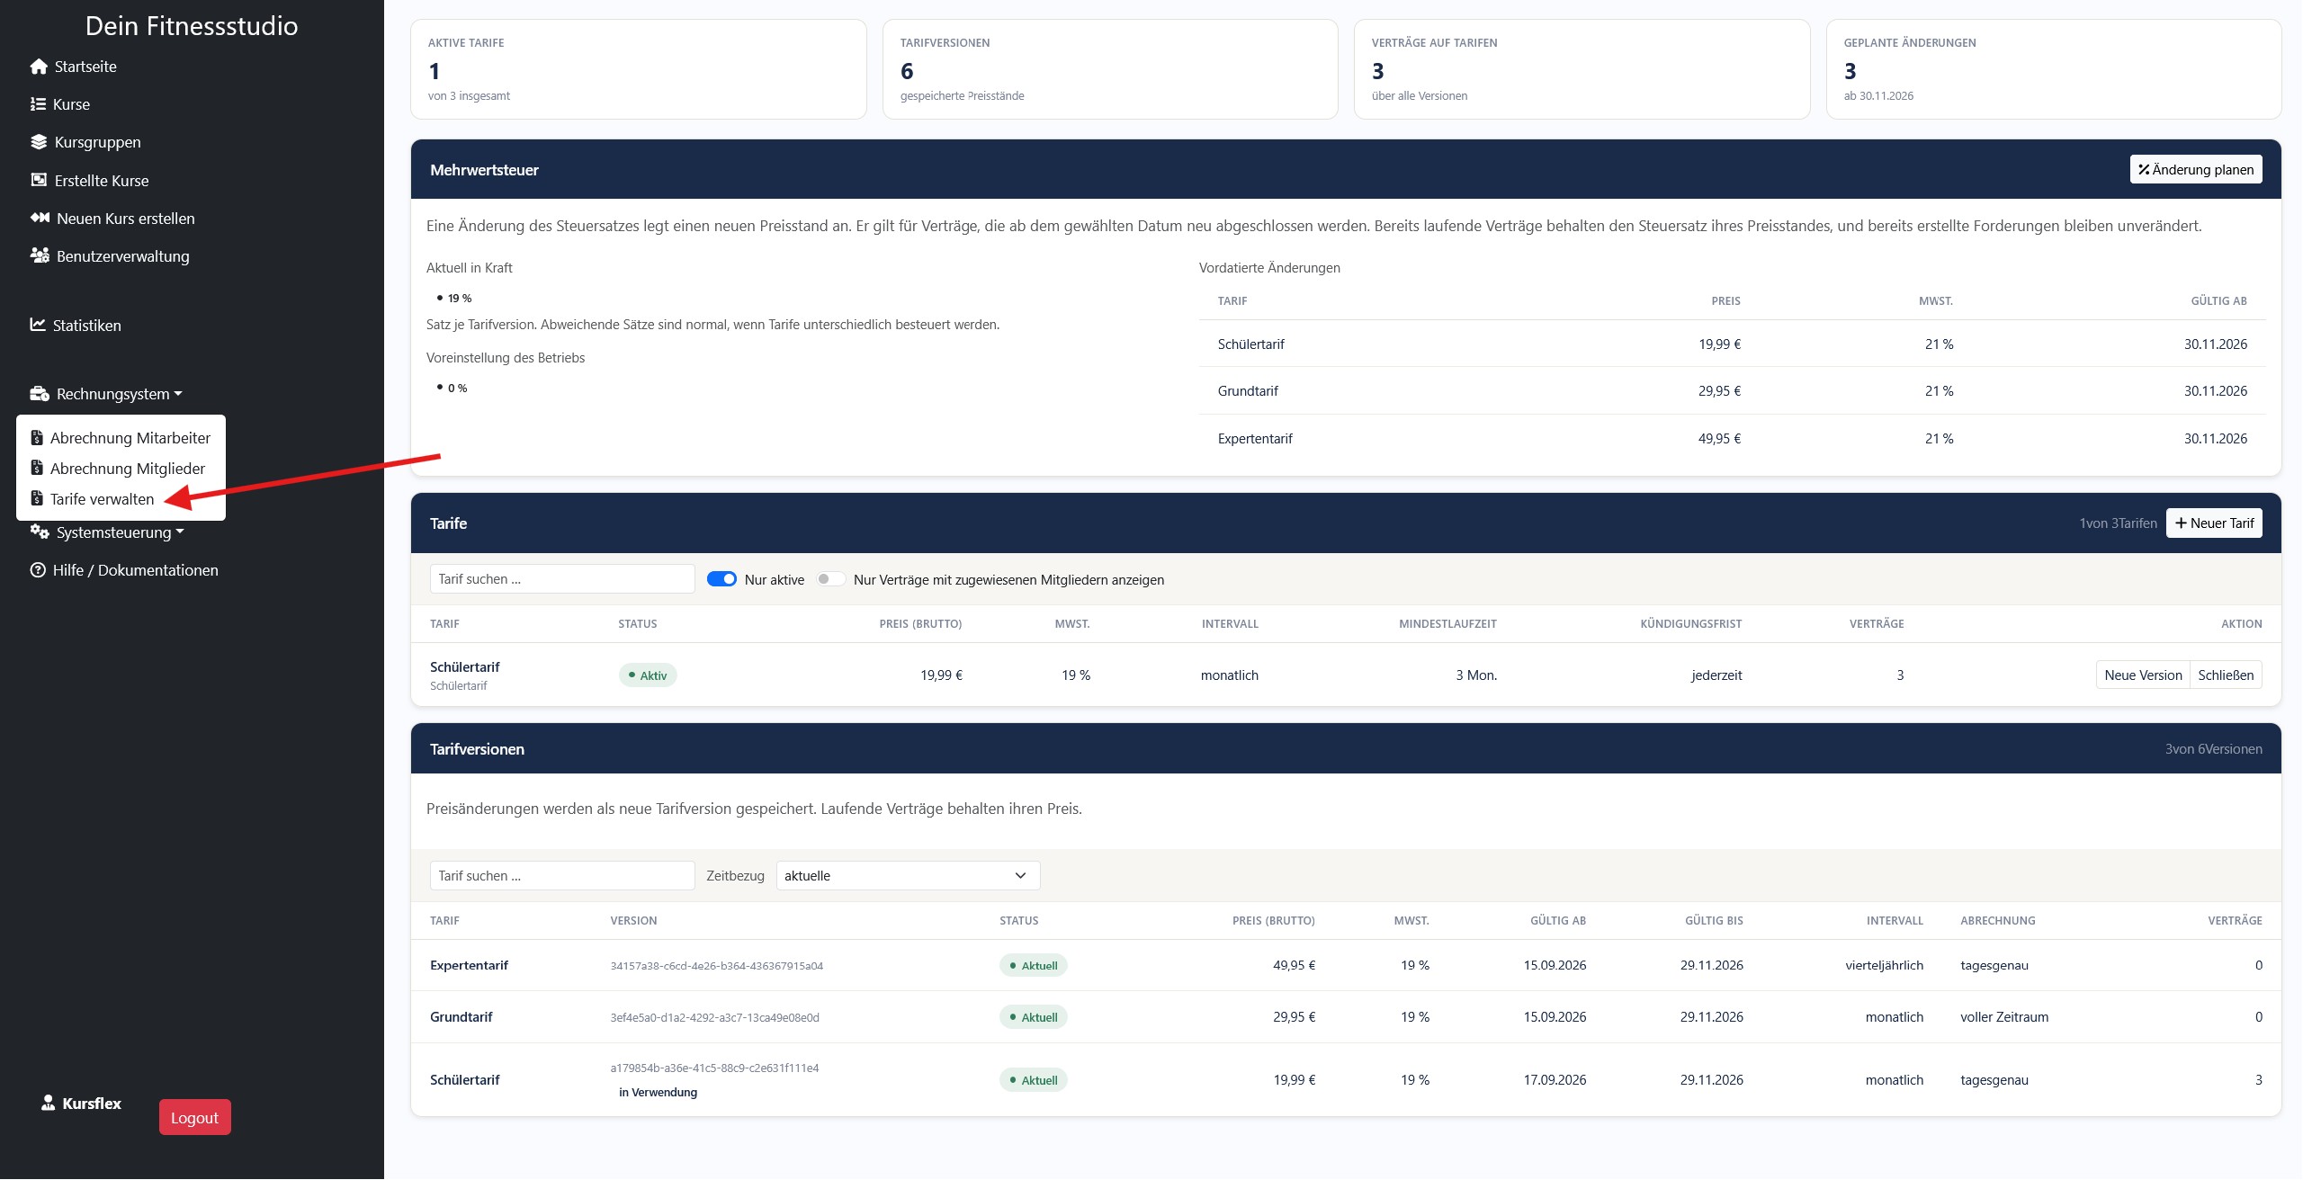
Task: Click the Expertentarif version row name
Action: tap(469, 964)
